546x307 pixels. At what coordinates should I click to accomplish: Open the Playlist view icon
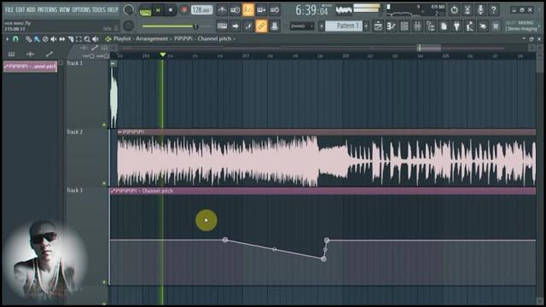[x=378, y=26]
